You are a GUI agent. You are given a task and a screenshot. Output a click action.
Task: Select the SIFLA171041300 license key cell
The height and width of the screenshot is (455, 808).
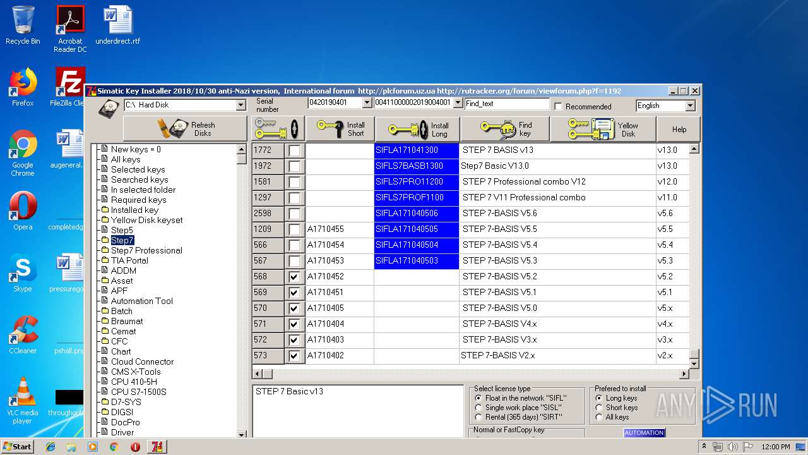click(x=417, y=150)
